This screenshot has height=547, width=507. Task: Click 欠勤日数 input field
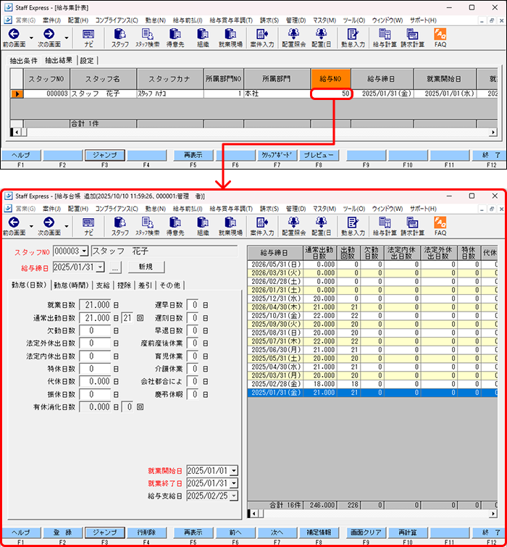pos(95,330)
